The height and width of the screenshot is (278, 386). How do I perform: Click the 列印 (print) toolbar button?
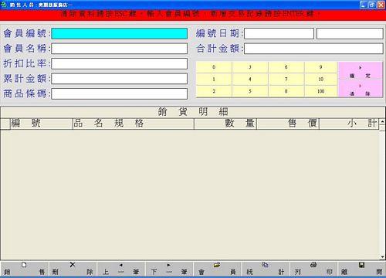[313, 269]
